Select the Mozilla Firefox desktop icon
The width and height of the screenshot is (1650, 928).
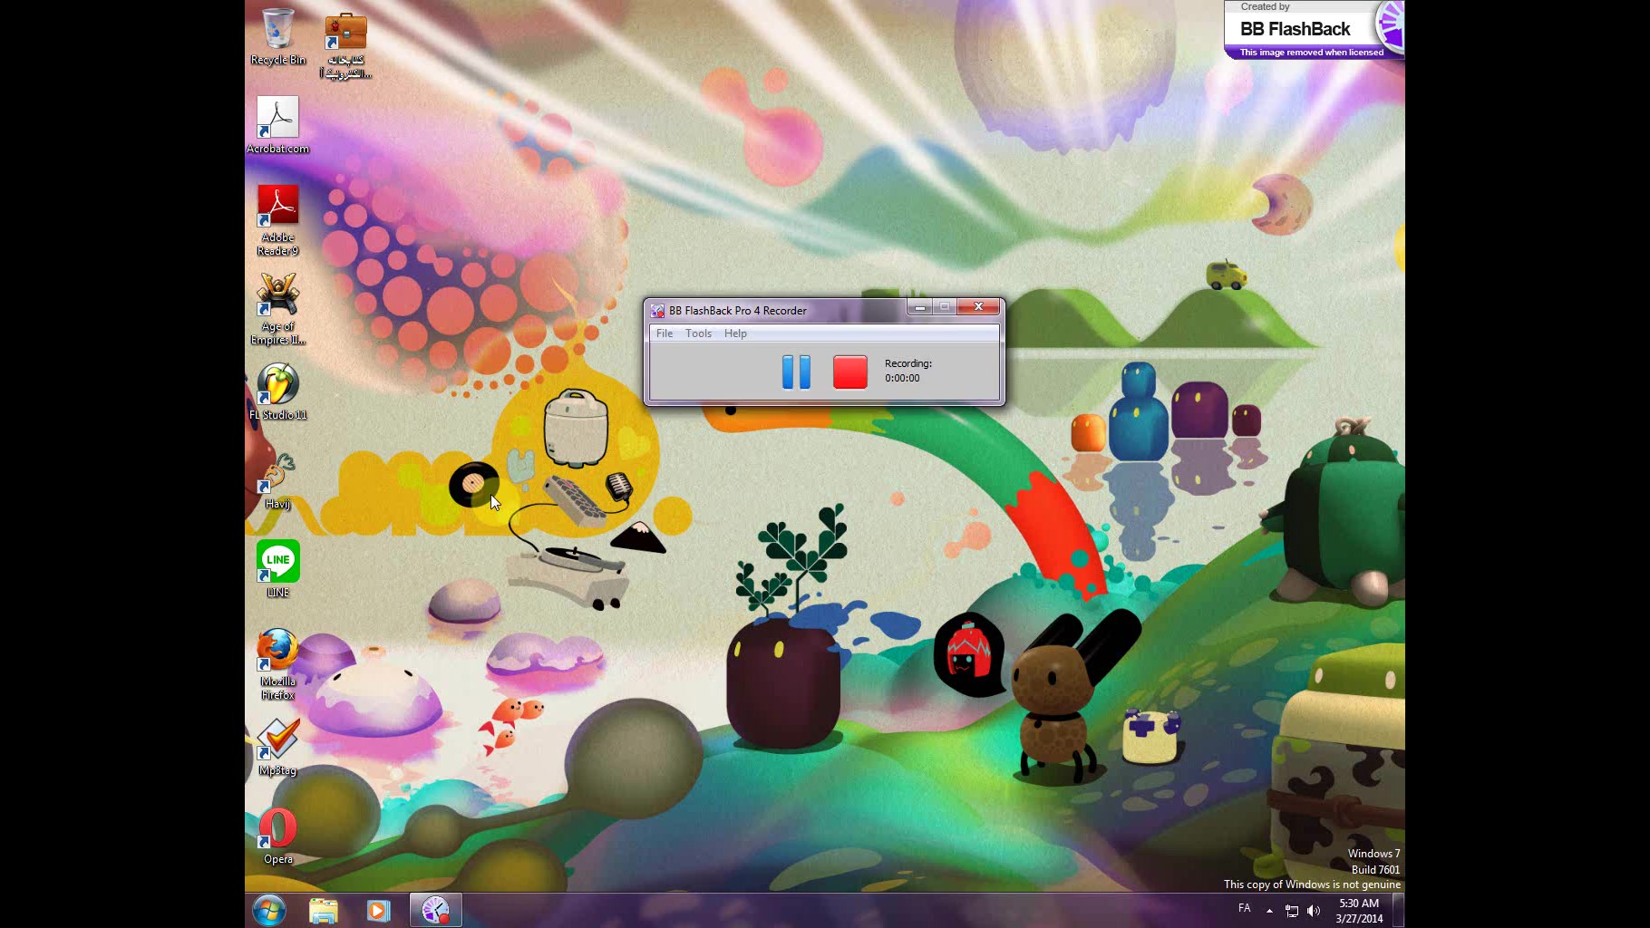pos(277,664)
